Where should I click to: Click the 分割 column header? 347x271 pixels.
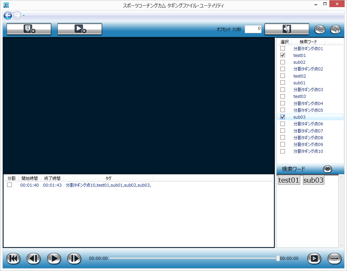point(11,178)
